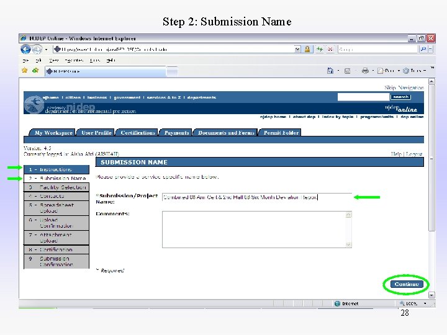Click the Print icon in command bar

pyautogui.click(x=365, y=71)
